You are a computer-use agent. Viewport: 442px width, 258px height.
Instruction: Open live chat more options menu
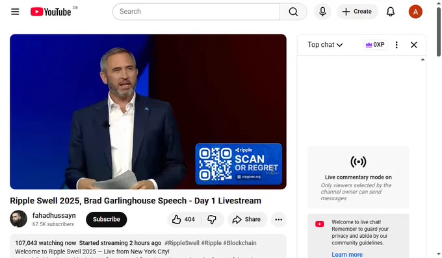[x=396, y=45]
